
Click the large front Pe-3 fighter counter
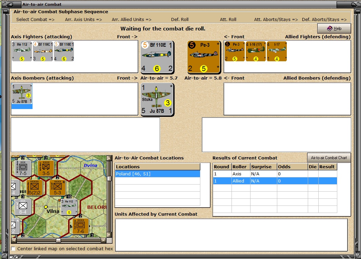(204, 57)
